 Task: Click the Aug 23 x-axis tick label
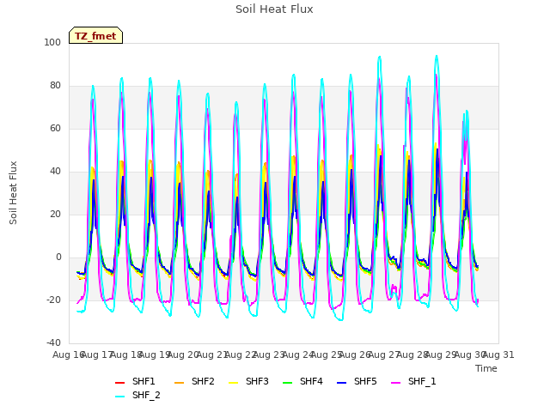(x=269, y=354)
